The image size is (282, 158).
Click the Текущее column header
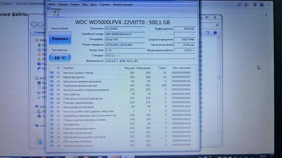(x=129, y=68)
